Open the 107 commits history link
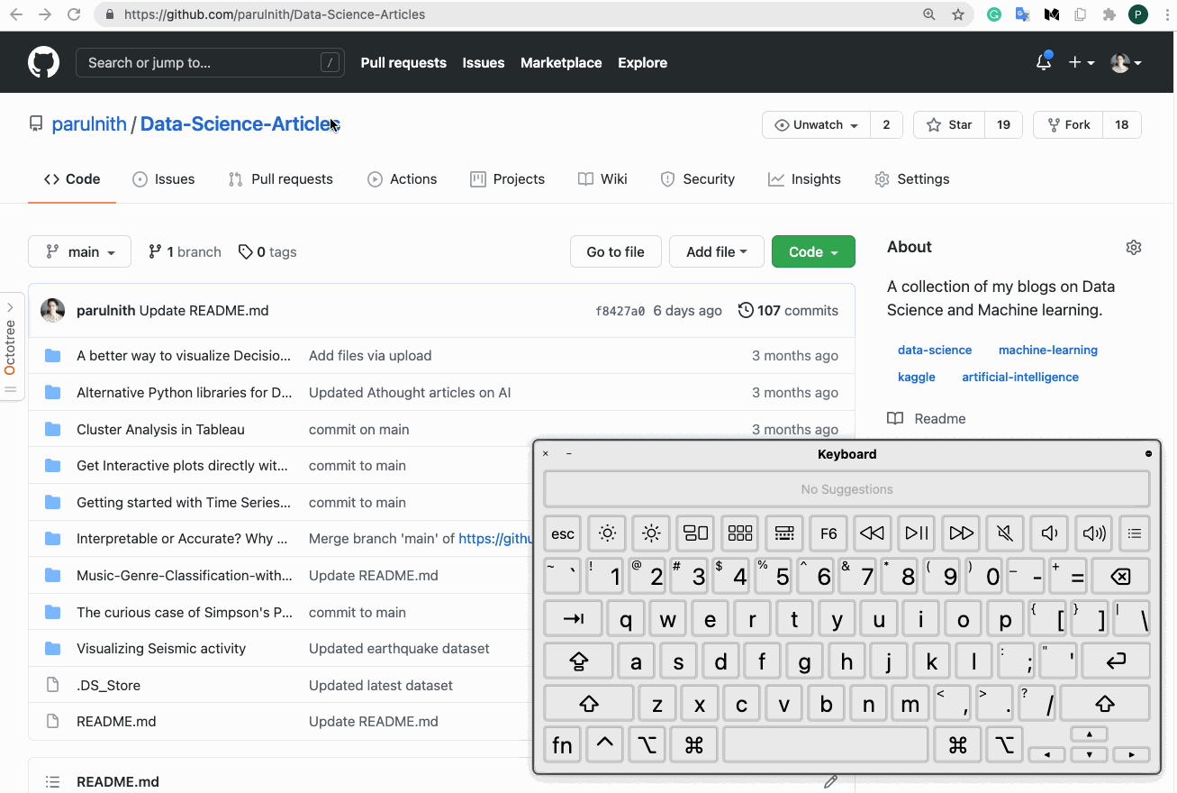 coord(788,311)
